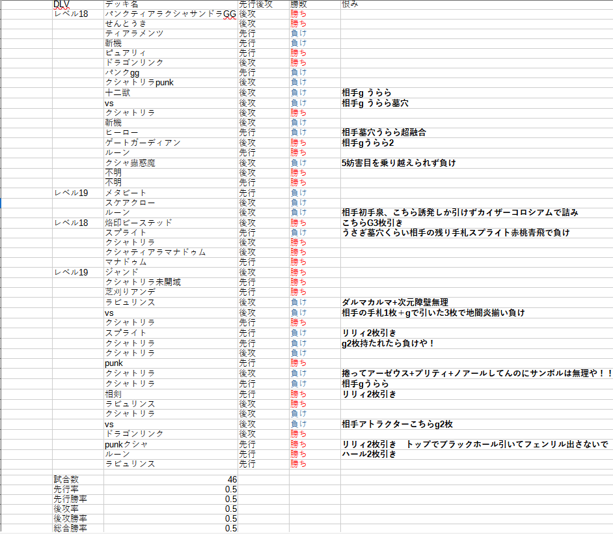This screenshot has width=613, height=534.
Task: Select the せんとうき deck cell
Action: click(x=171, y=24)
